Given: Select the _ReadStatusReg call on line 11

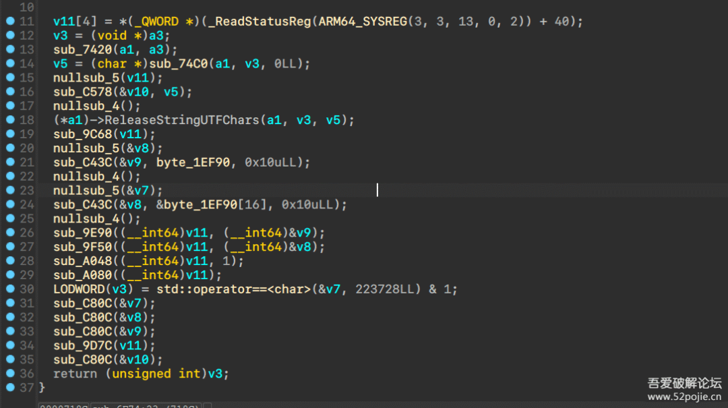Looking at the screenshot, I should [x=259, y=22].
